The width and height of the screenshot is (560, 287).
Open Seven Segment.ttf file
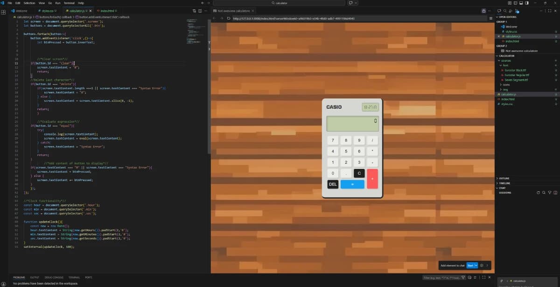tap(527, 80)
